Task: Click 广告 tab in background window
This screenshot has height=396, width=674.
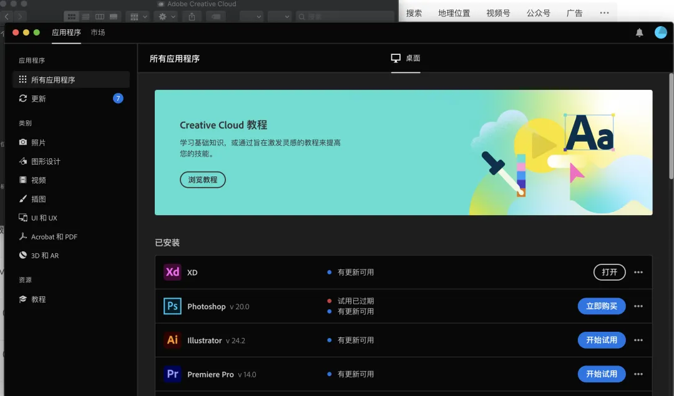Action: click(574, 13)
